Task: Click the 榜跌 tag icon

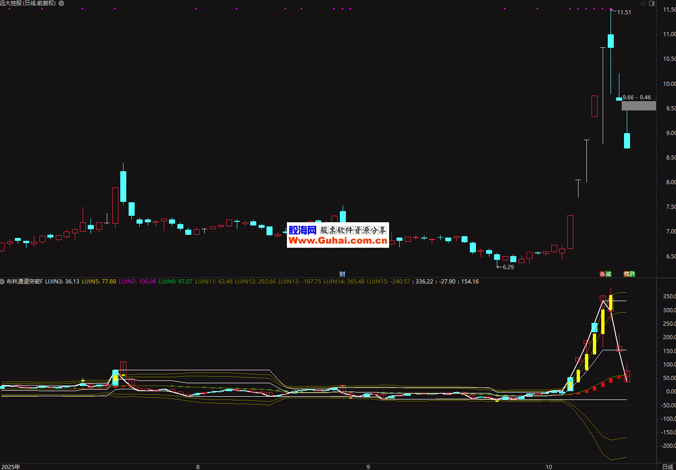Action: click(x=629, y=274)
